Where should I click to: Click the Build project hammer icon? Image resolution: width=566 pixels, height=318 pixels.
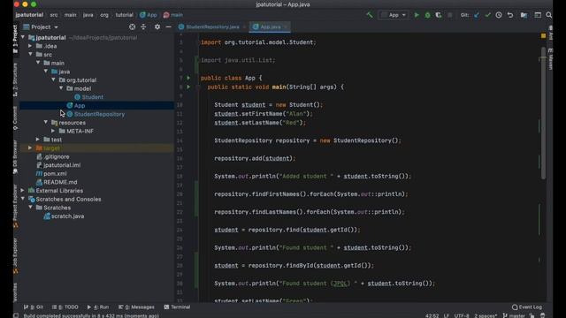click(370, 15)
